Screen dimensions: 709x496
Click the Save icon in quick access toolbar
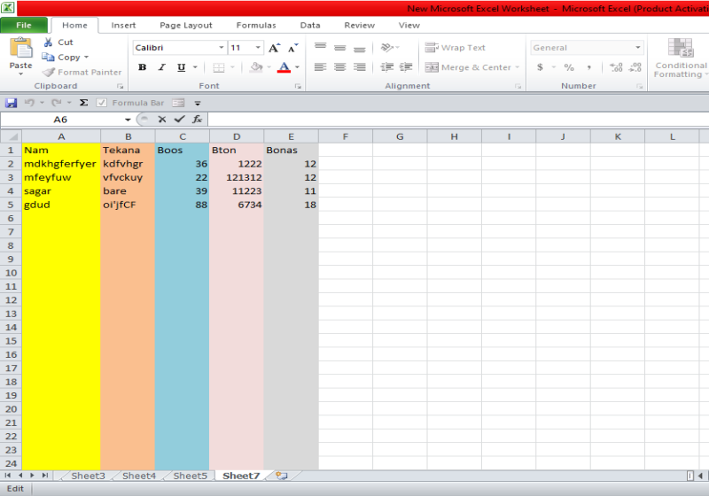11,103
